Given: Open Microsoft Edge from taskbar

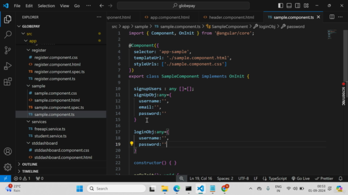Looking at the screenshot, I should (177, 188).
